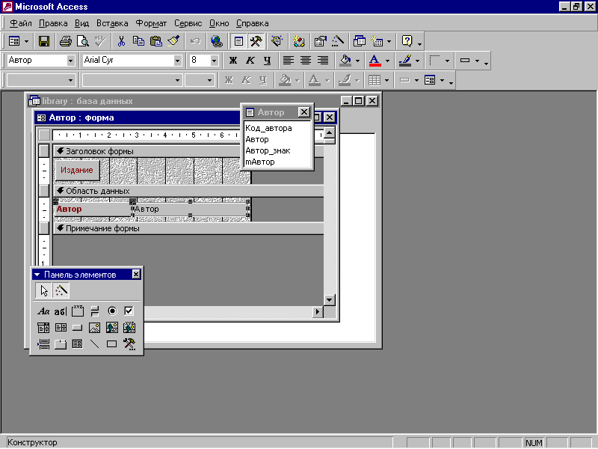The width and height of the screenshot is (598, 449).
Task: Open the Вид menu
Action: 81,23
